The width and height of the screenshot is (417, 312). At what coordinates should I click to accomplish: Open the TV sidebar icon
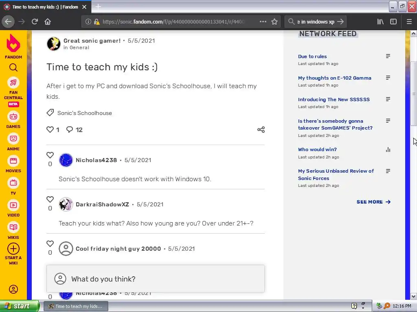13,183
